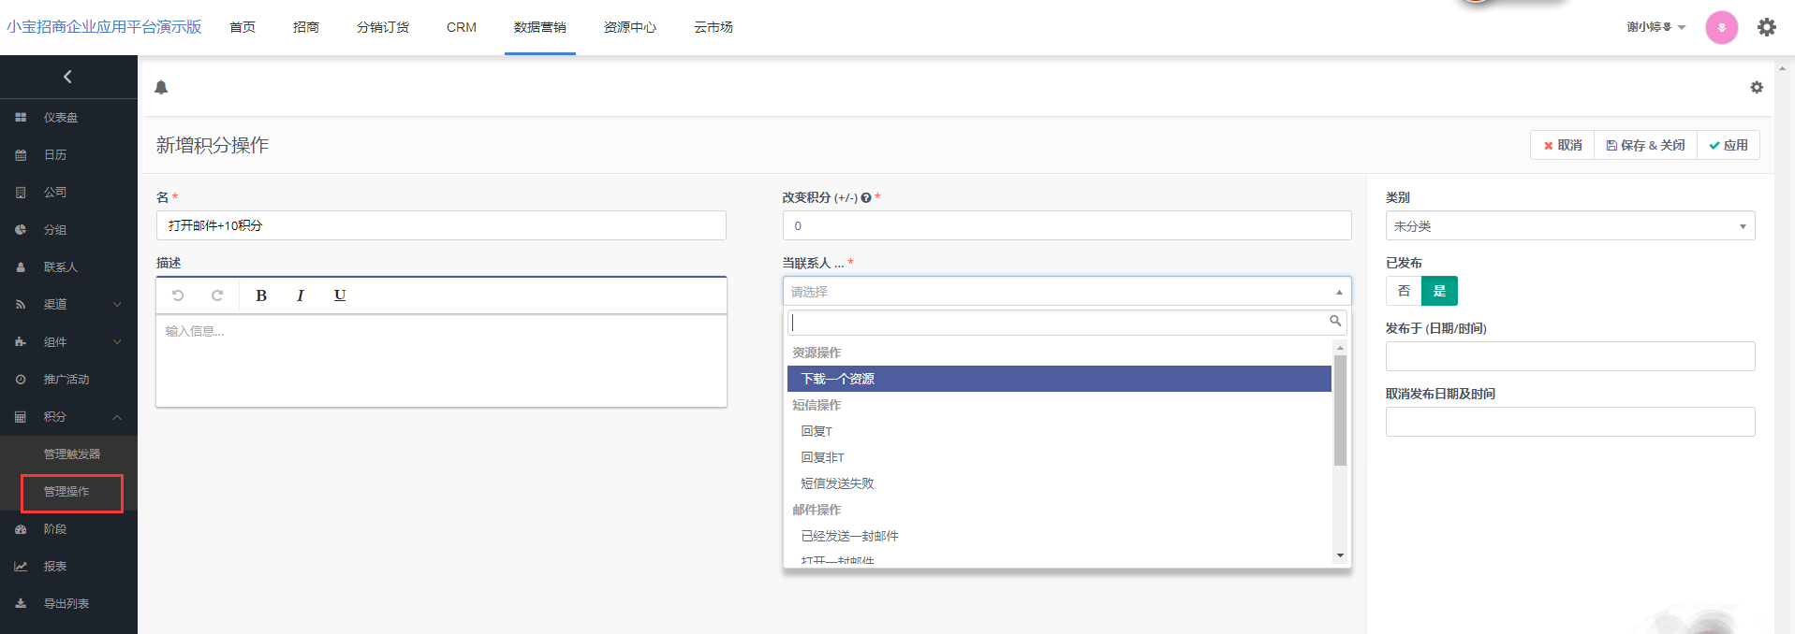The image size is (1795, 634).
Task: Toggle underline formatting in description editor
Action: (x=340, y=295)
